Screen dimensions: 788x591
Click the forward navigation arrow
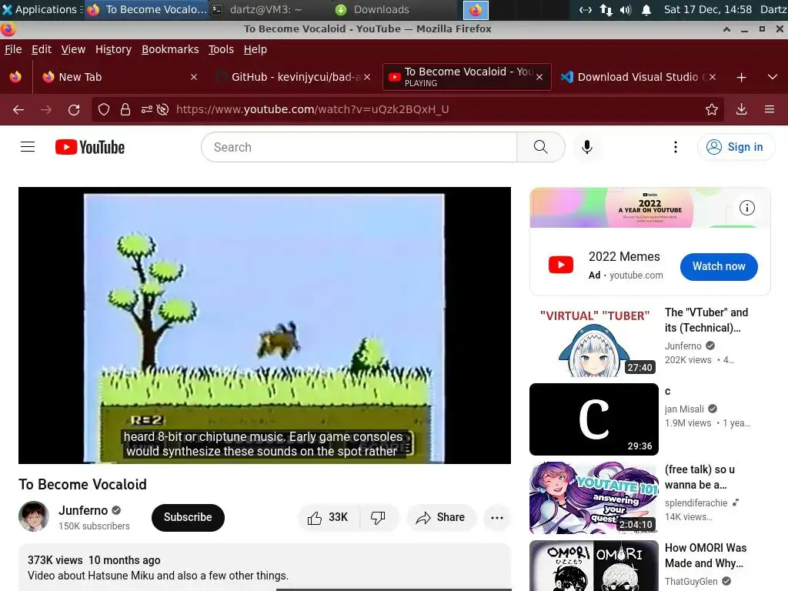tap(45, 109)
